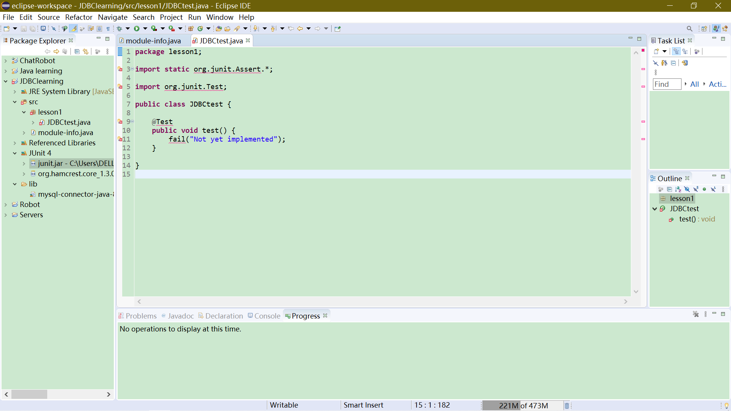Click the Next Annotation icon
Image resolution: width=731 pixels, height=411 pixels.
(256, 29)
